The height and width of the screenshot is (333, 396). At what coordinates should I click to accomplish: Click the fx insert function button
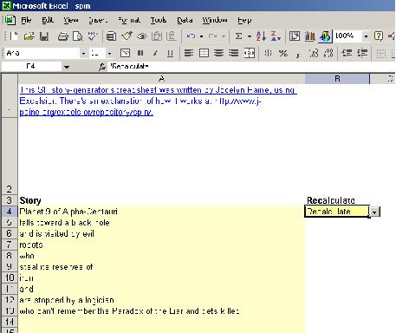[102, 67]
